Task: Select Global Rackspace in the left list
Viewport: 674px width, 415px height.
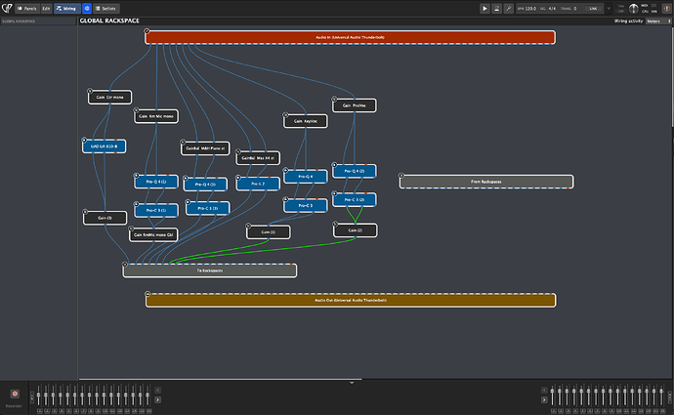Action: 38,21
